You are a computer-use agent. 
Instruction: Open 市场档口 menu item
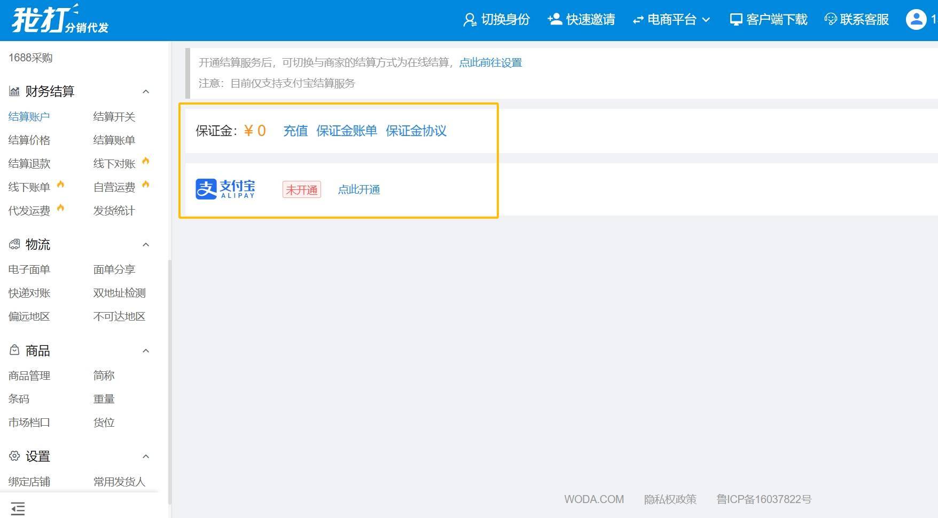point(29,423)
